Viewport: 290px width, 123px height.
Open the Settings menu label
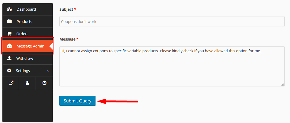(x=23, y=71)
